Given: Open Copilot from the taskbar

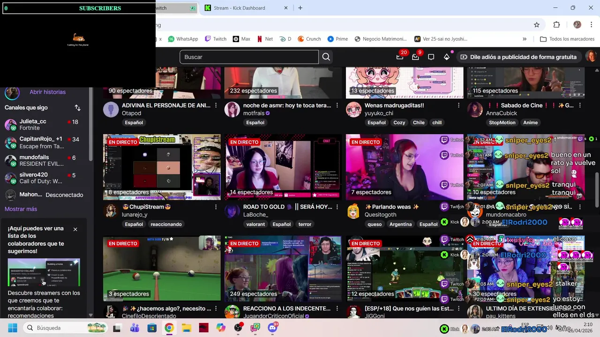Looking at the screenshot, I should point(221,328).
